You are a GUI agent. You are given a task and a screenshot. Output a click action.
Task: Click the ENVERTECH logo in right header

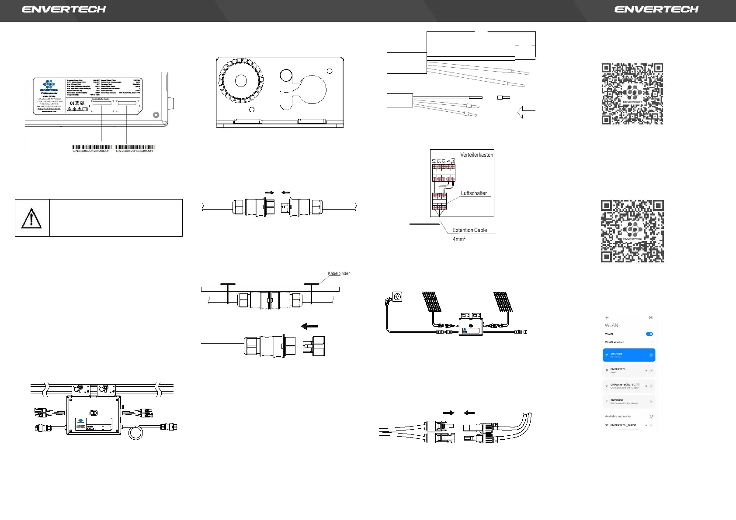click(656, 9)
